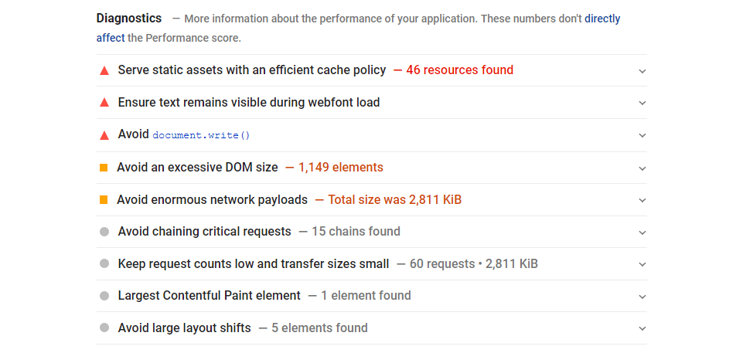Screen dimensions: 753x353
Task: Click red warning triangle next to webfont load
Action: [104, 103]
